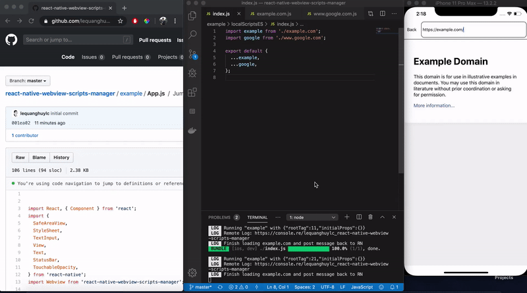Open react-native-webview-scripts-manager repo link
The width and height of the screenshot is (527, 293).
point(60,93)
